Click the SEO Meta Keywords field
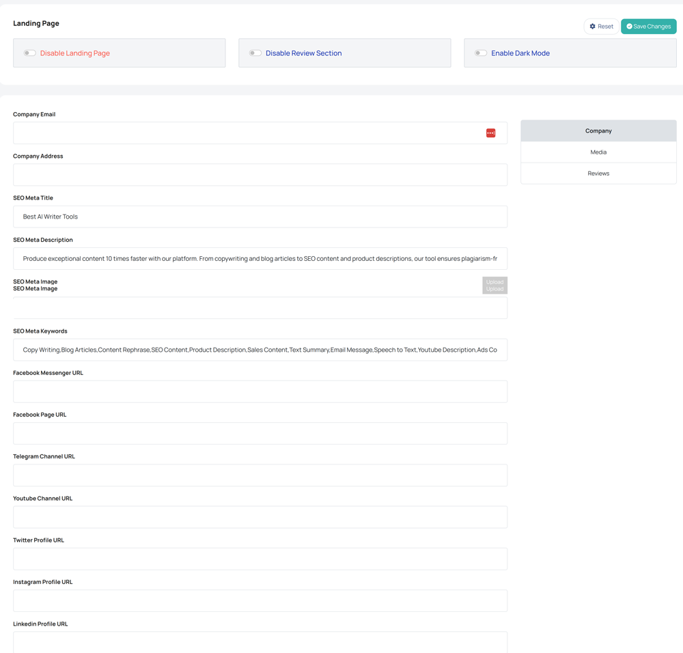The width and height of the screenshot is (683, 653). 260,350
